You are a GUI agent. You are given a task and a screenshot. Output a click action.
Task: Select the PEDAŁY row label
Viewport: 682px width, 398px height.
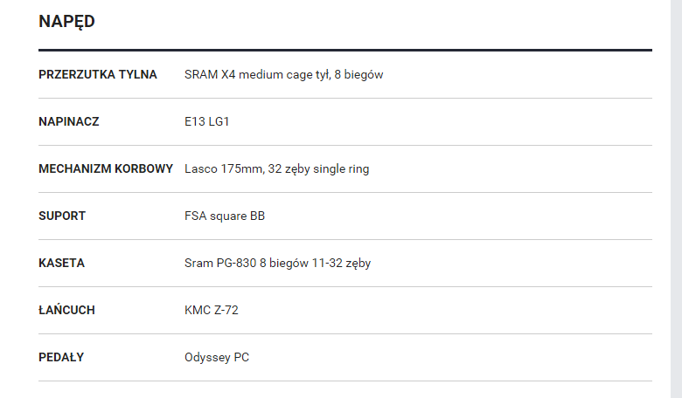coord(61,357)
